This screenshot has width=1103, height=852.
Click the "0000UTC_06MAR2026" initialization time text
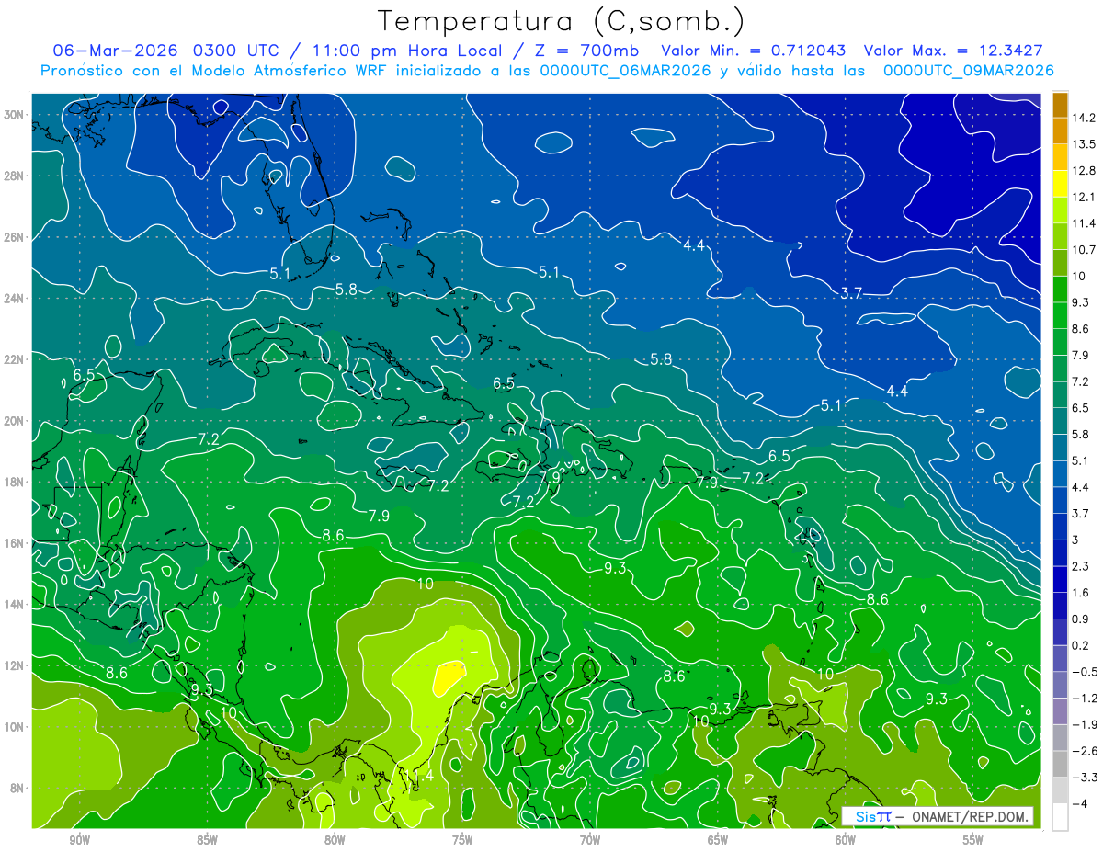coord(623,71)
